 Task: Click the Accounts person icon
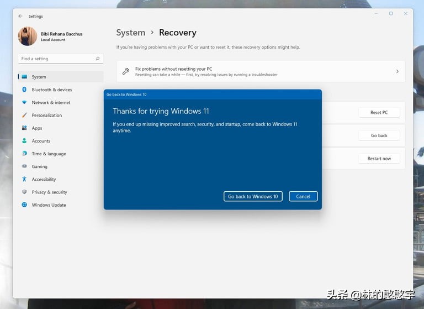(x=24, y=141)
